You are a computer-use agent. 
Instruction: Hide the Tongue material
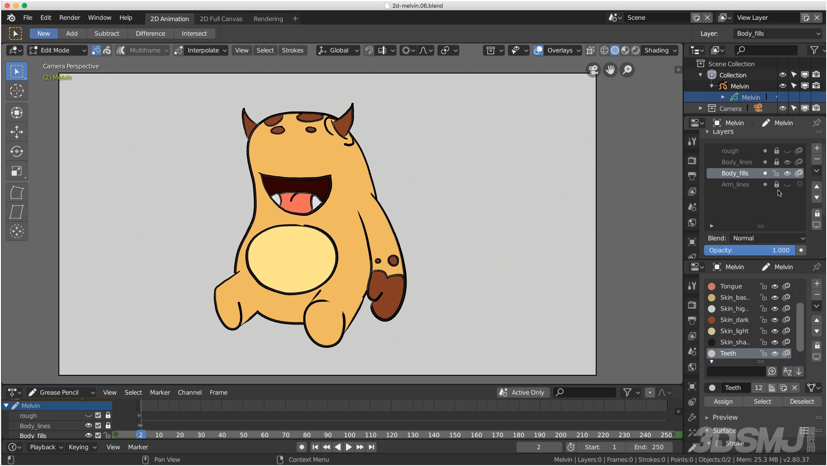pos(775,286)
